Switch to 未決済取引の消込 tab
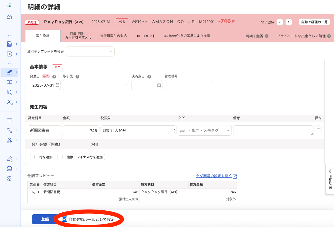 (x=113, y=36)
